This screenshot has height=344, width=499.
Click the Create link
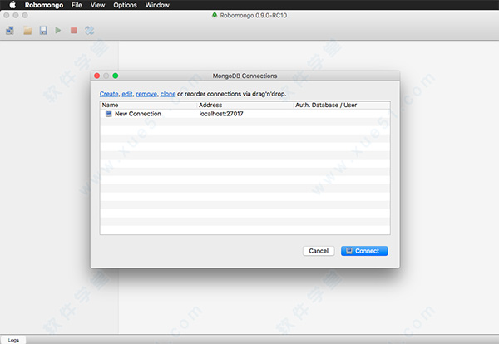pos(109,94)
